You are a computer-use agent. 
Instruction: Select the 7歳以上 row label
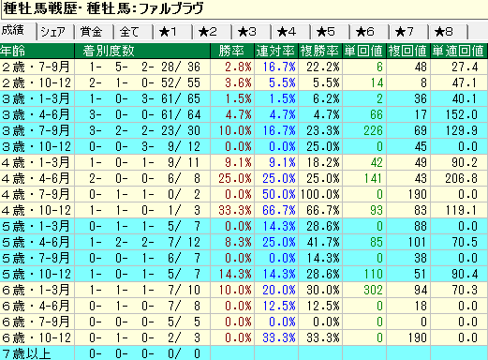(x=37, y=353)
